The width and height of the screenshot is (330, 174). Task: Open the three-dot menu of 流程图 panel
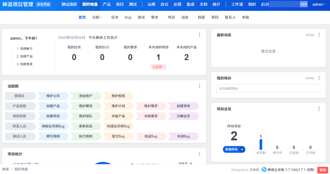[x=200, y=86]
